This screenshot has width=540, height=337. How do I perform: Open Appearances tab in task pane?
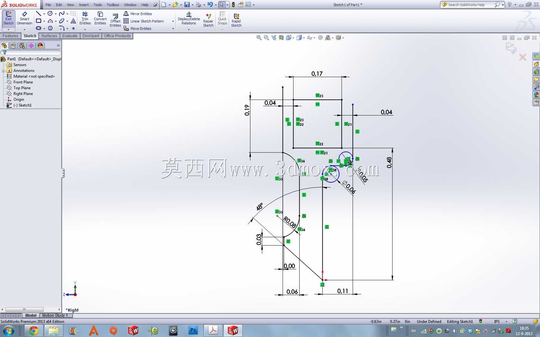pyautogui.click(x=536, y=95)
